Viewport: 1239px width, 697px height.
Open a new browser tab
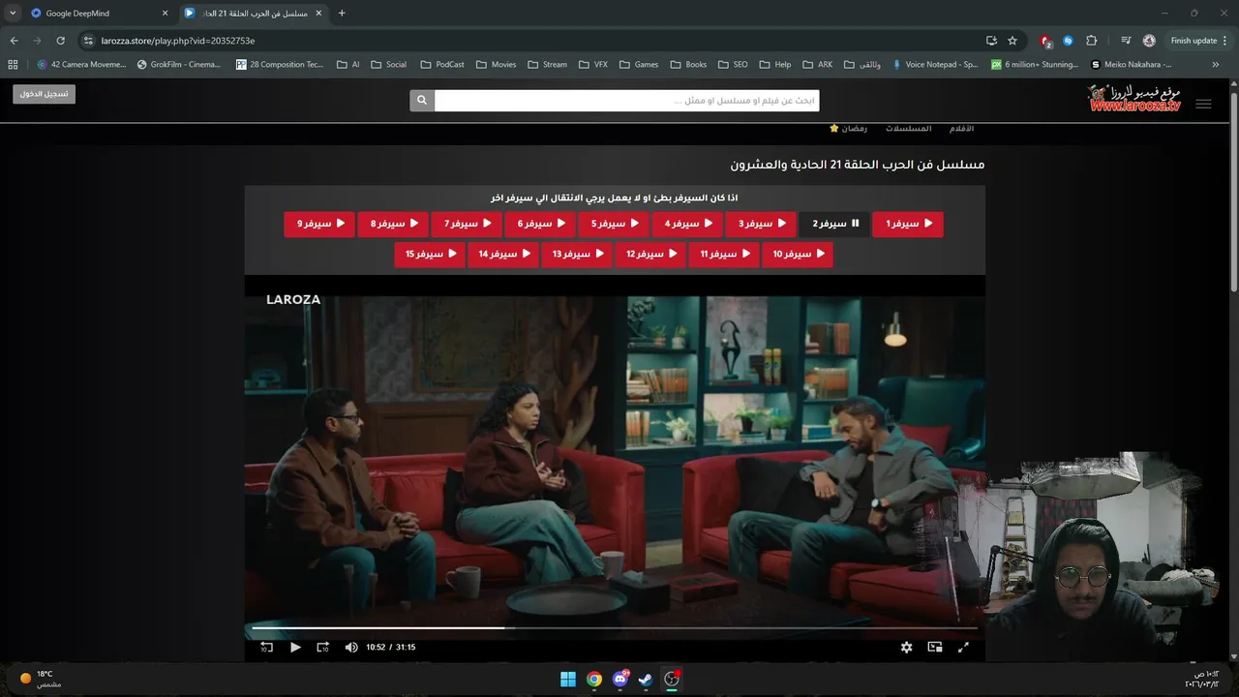[x=342, y=14]
